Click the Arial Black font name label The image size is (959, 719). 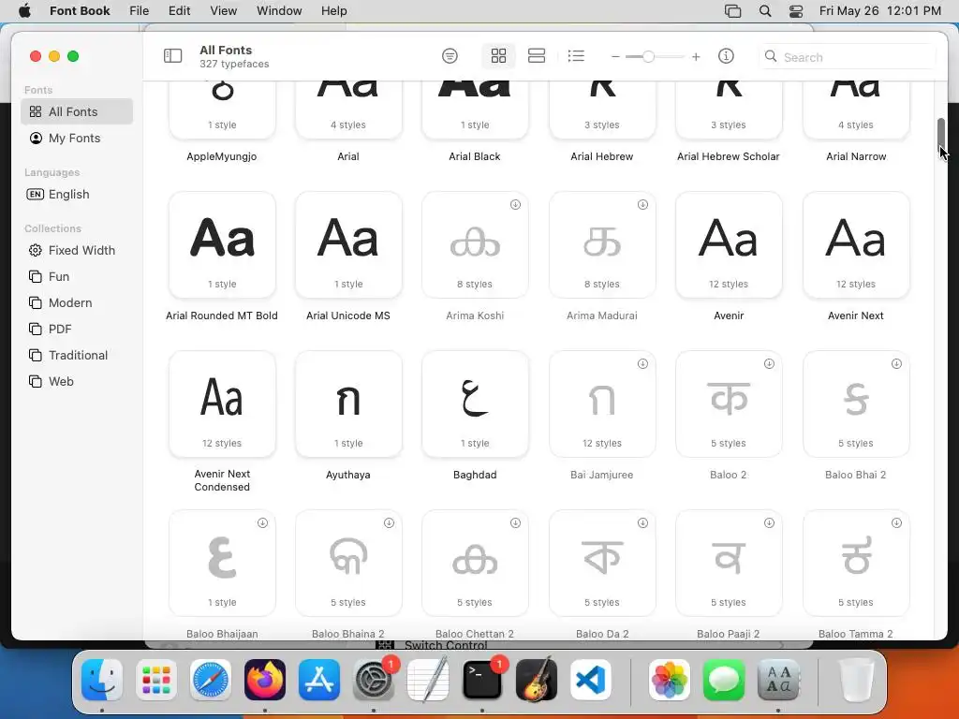[x=475, y=156]
